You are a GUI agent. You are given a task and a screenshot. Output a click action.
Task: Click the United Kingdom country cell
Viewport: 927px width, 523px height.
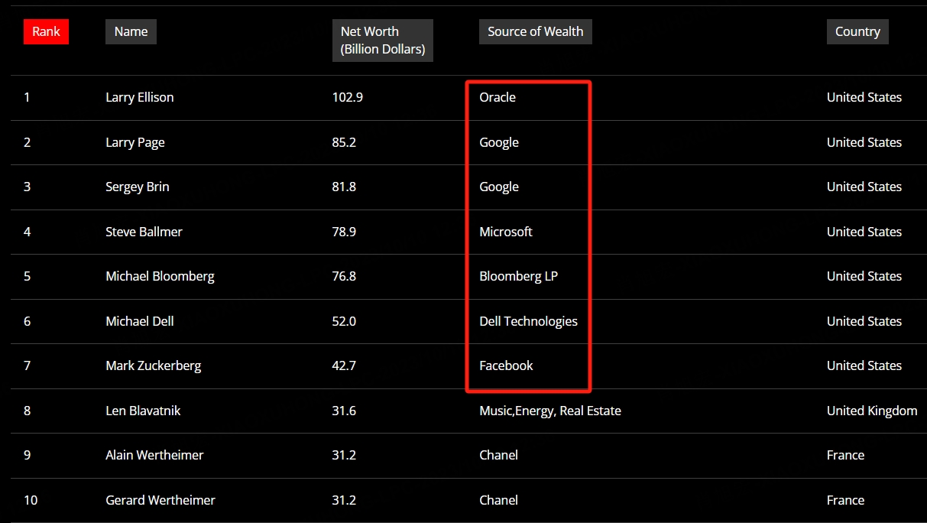[x=872, y=411]
